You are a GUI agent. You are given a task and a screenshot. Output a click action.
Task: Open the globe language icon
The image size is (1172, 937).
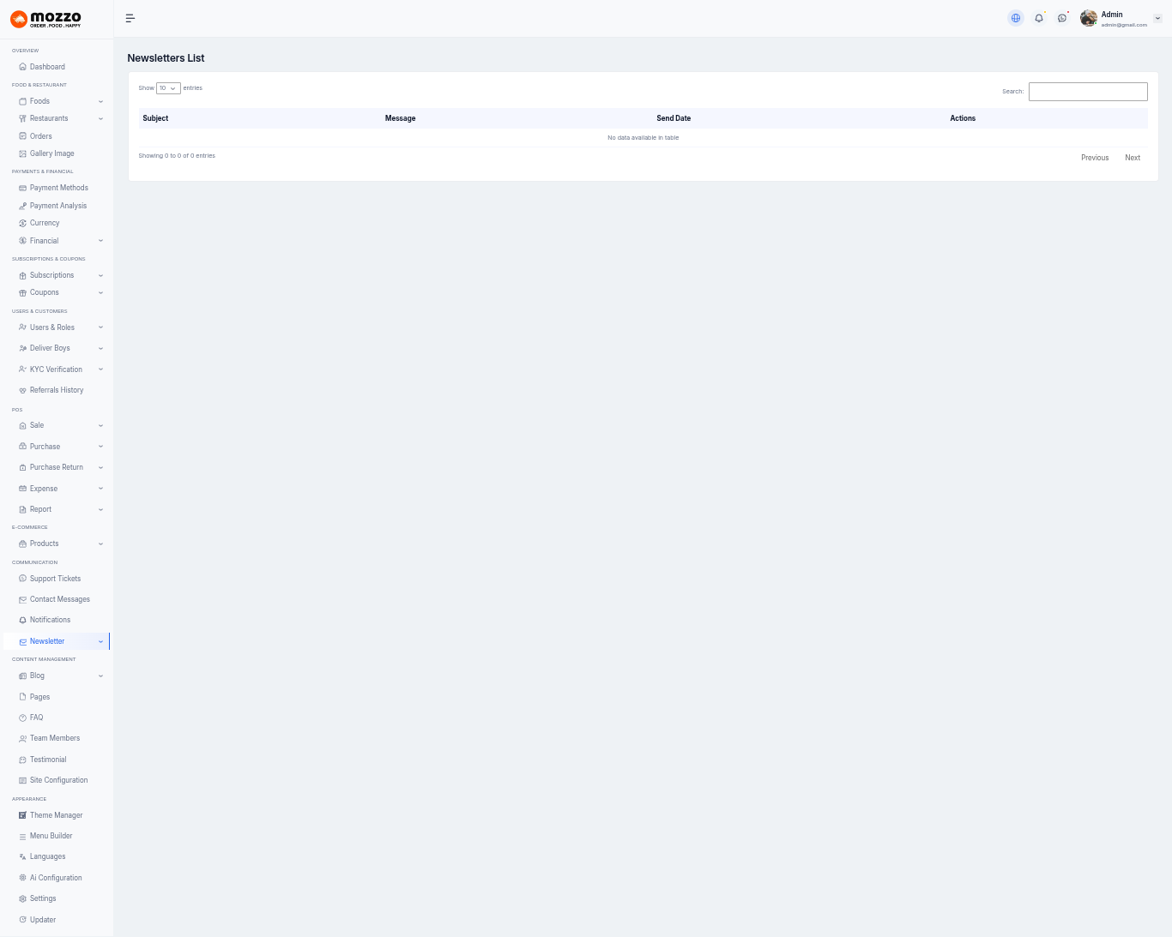click(x=1016, y=18)
